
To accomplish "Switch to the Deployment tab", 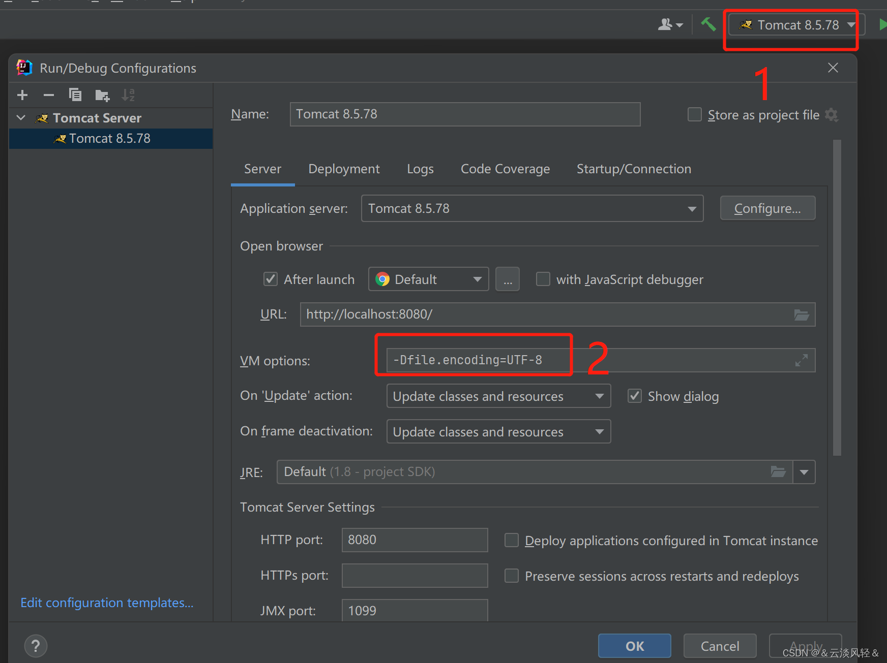I will [x=344, y=169].
